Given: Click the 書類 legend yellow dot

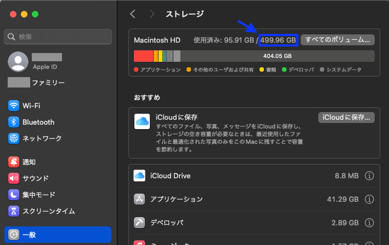Looking at the screenshot, I should click(x=262, y=69).
